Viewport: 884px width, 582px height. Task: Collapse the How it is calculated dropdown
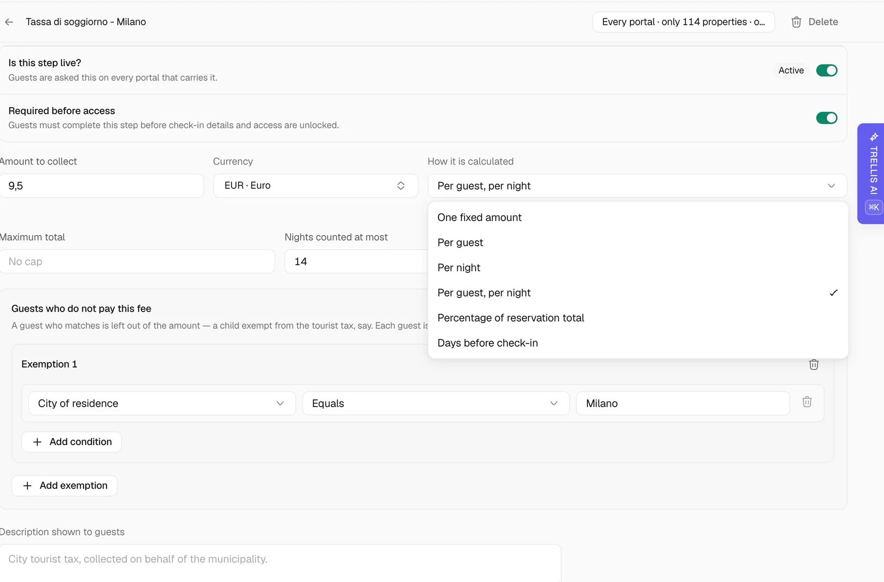click(637, 186)
